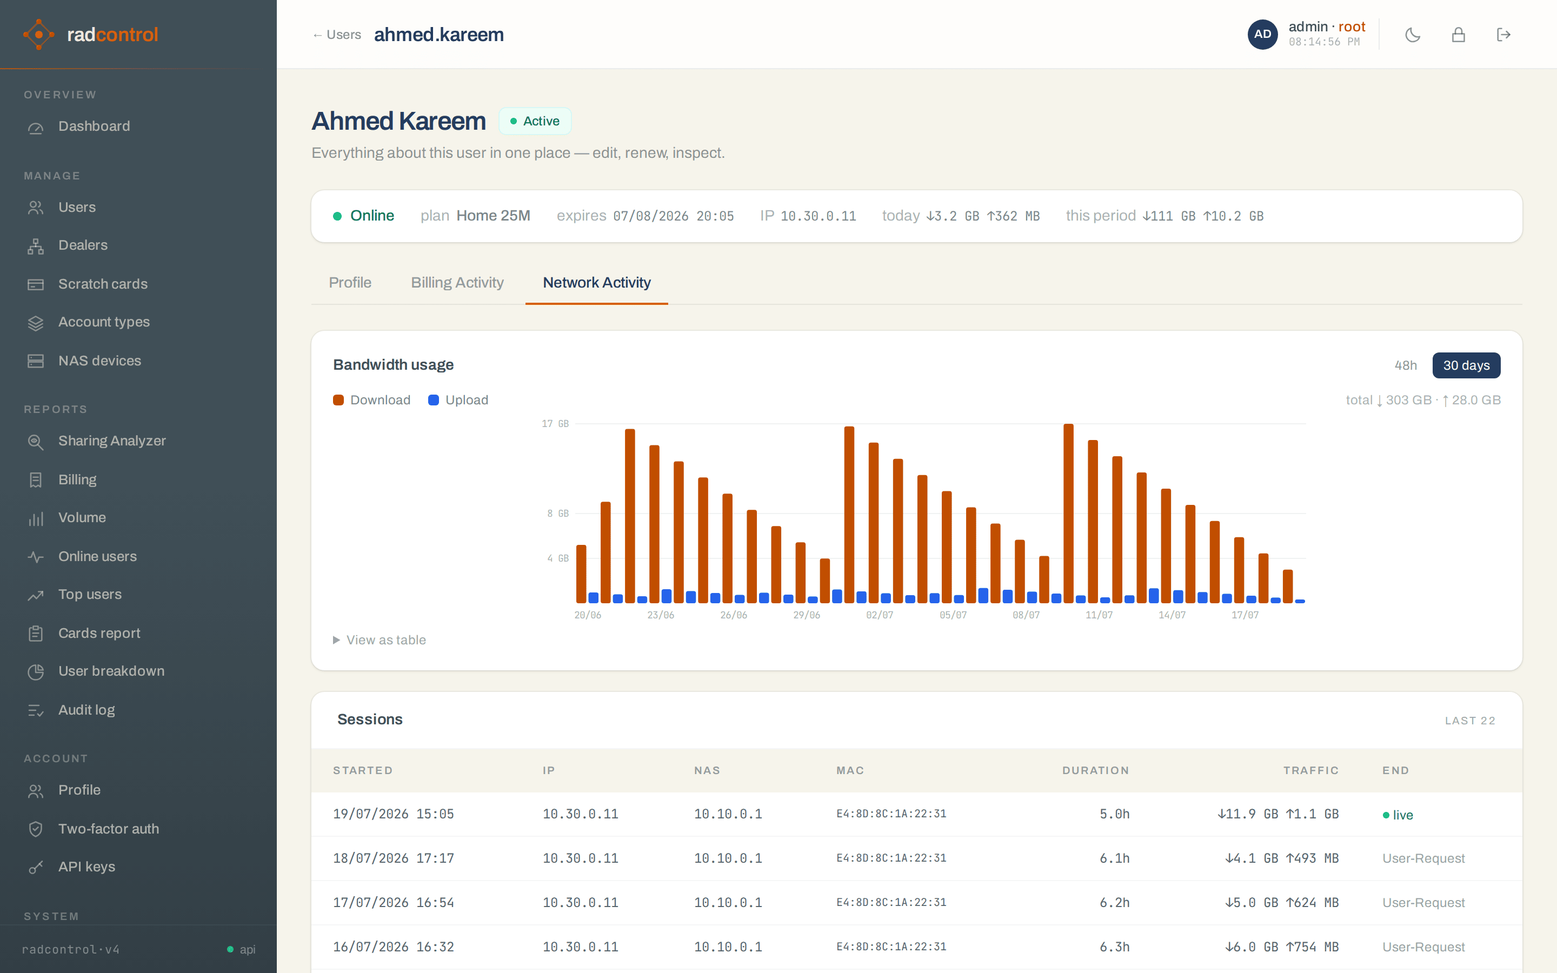
Task: Click the Audit log checklist icon
Action: tap(36, 710)
